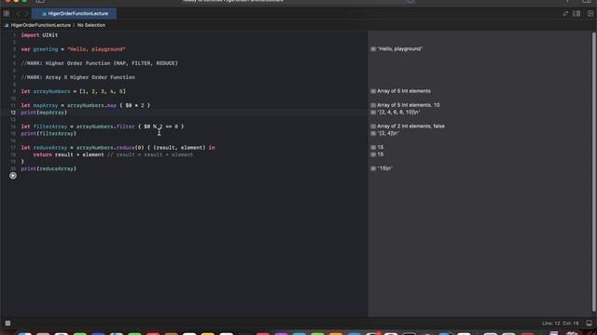Run the playground with the play button
This screenshot has height=335, width=597.
(x=13, y=176)
